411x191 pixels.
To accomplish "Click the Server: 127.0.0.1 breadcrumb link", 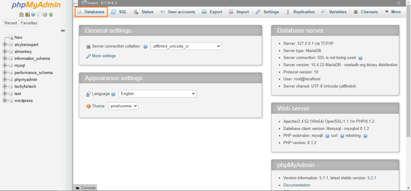I will tap(102, 3).
